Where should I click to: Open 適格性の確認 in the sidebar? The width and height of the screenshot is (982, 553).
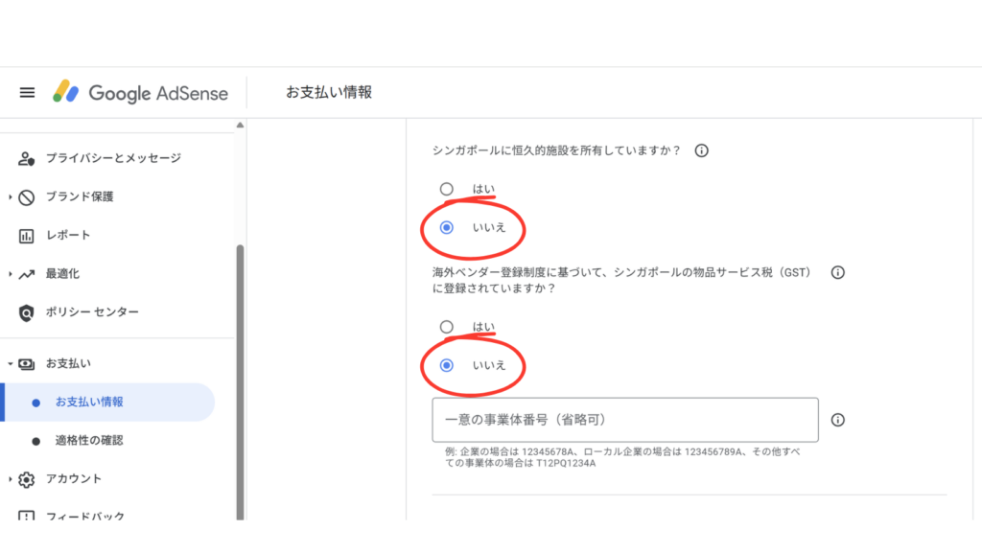click(x=89, y=441)
